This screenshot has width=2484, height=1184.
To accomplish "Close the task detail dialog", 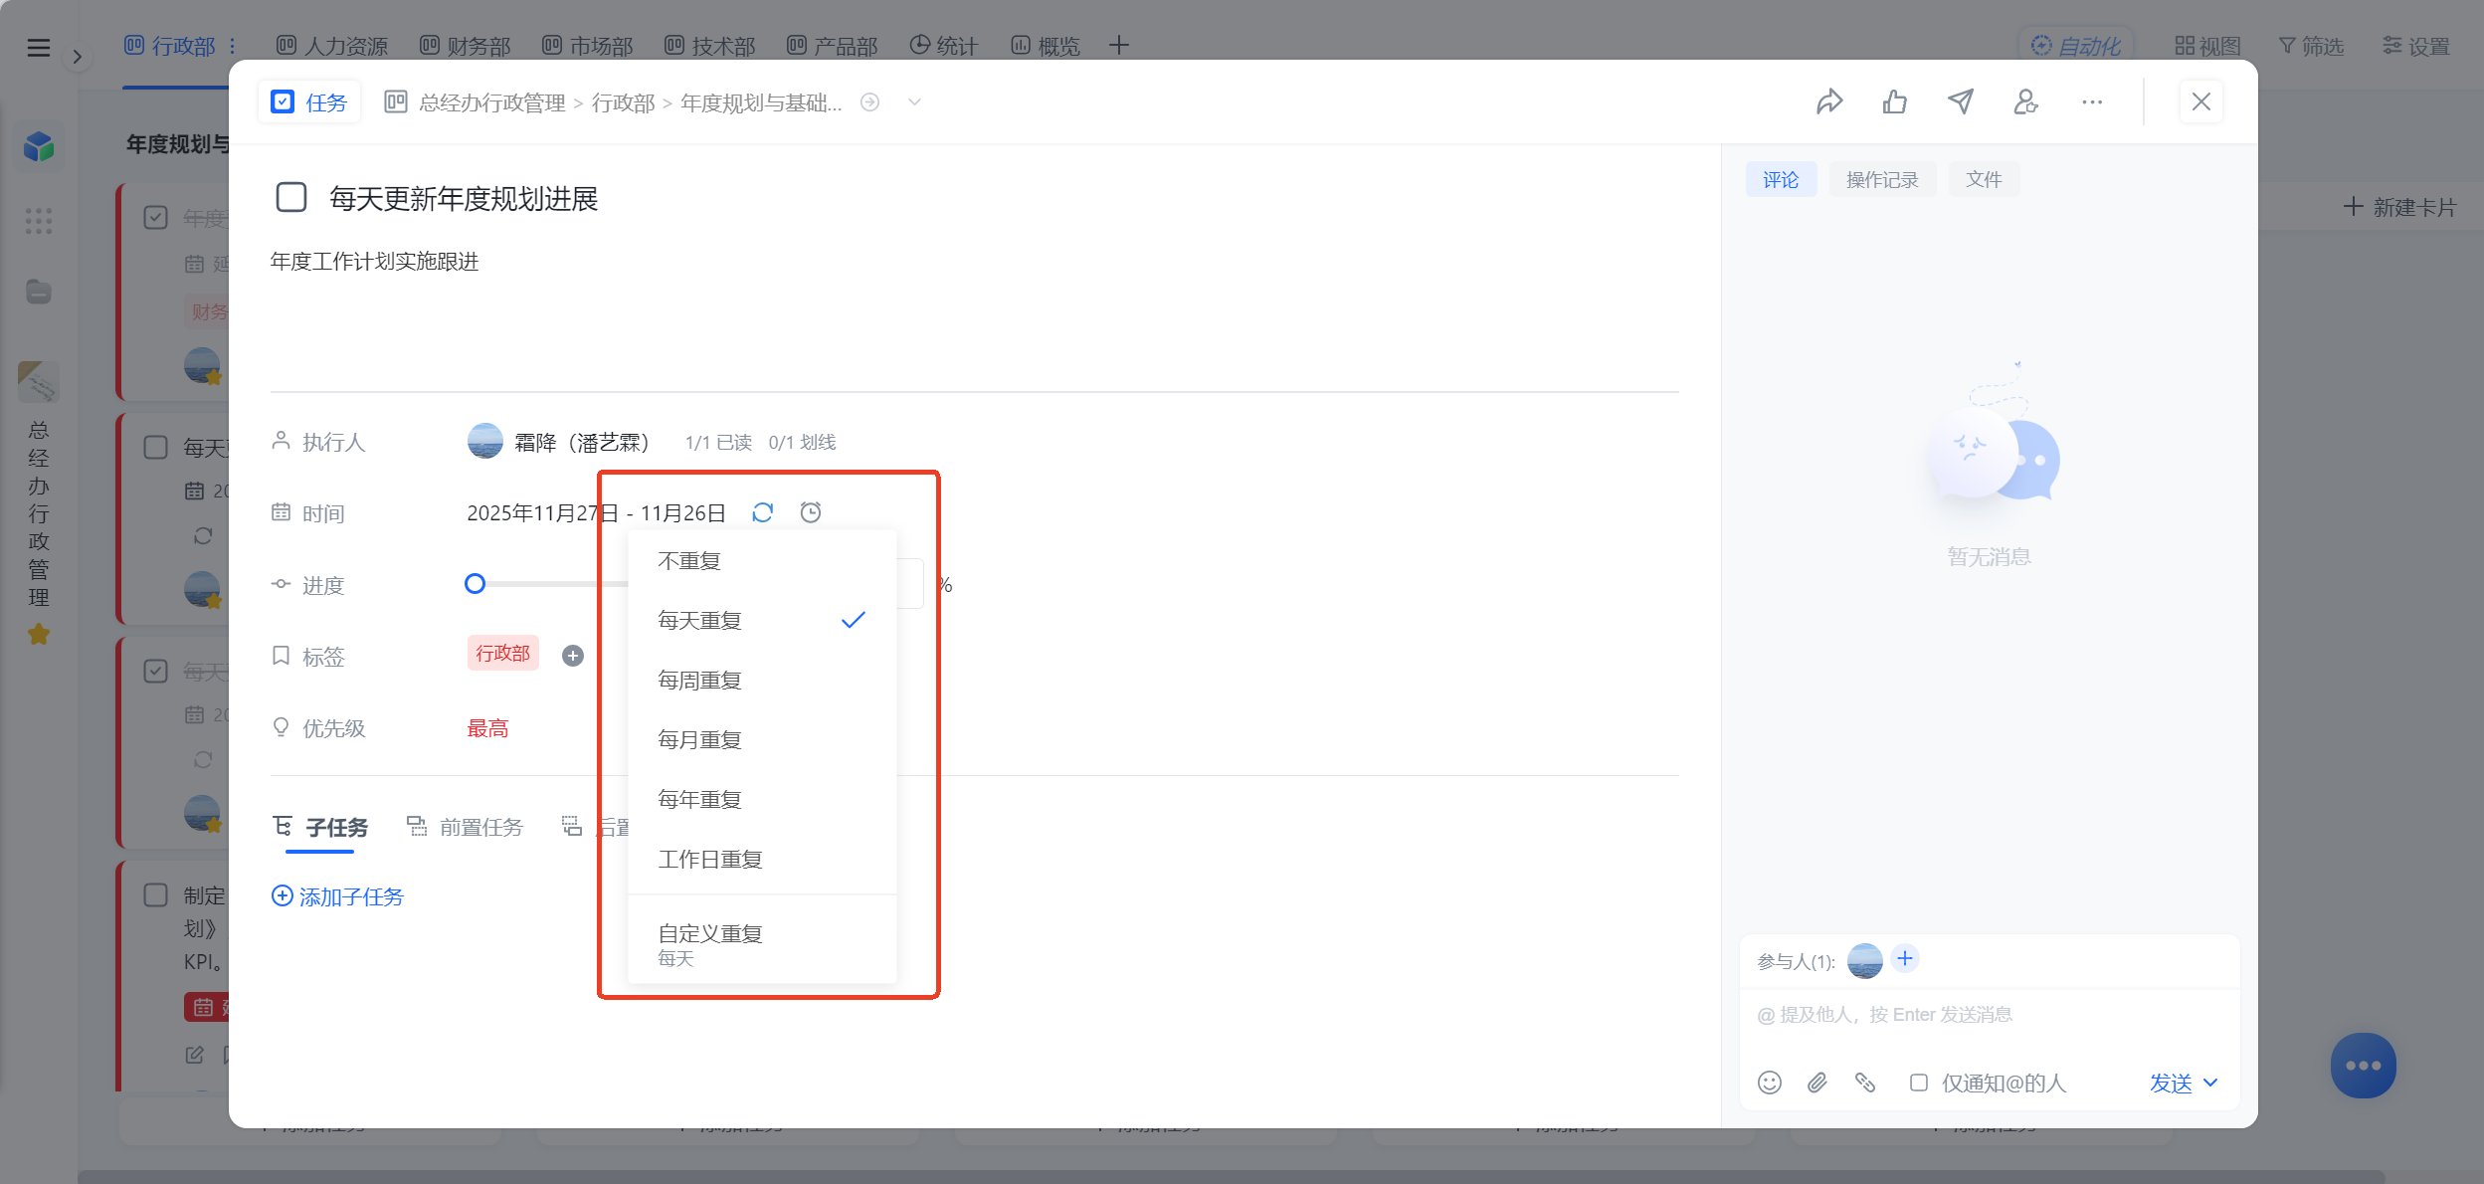I will tap(2201, 101).
